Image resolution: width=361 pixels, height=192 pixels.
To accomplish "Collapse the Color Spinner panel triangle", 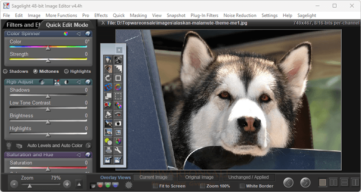I will tap(78, 33).
